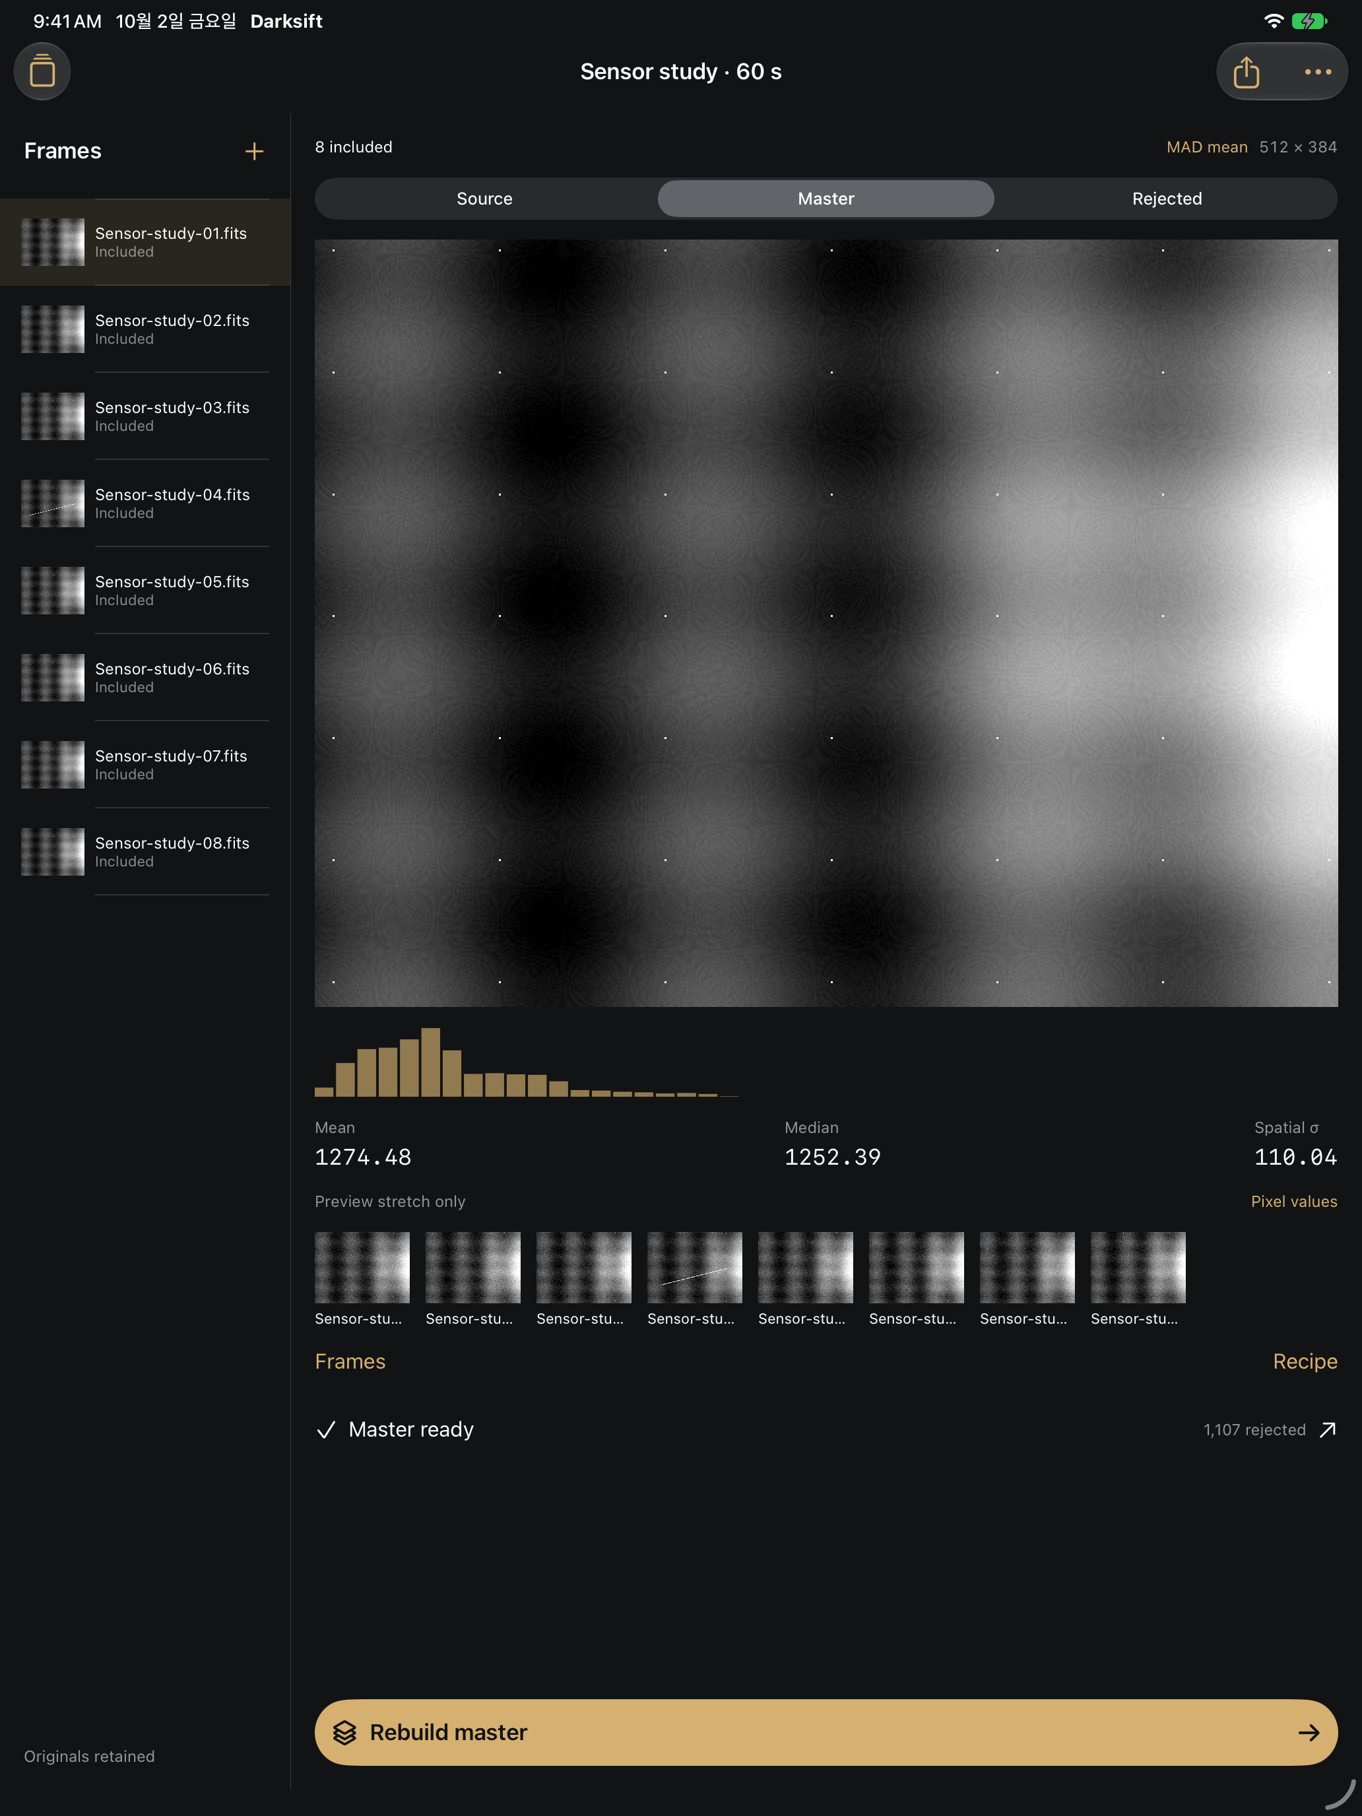Click the mean value 1274.48

pos(363,1157)
